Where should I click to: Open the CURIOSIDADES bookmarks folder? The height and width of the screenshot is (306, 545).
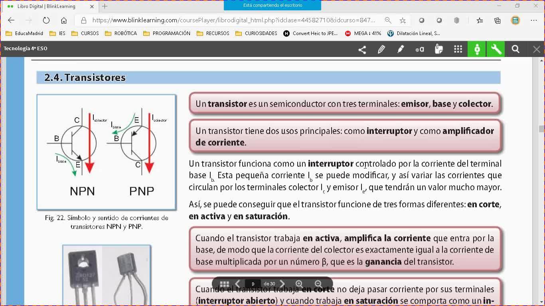[x=256, y=33]
